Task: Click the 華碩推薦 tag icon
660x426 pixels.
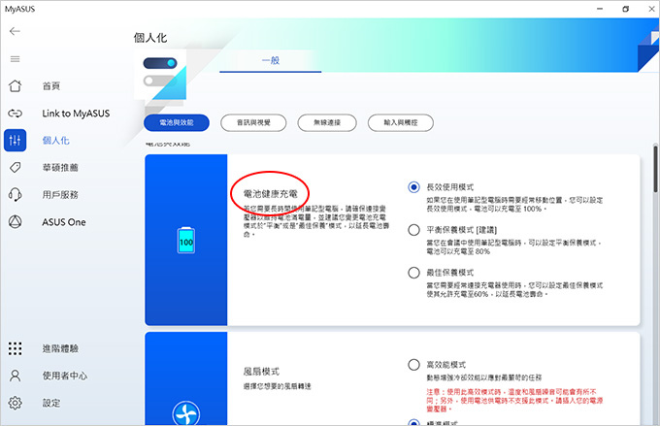Action: pos(16,168)
